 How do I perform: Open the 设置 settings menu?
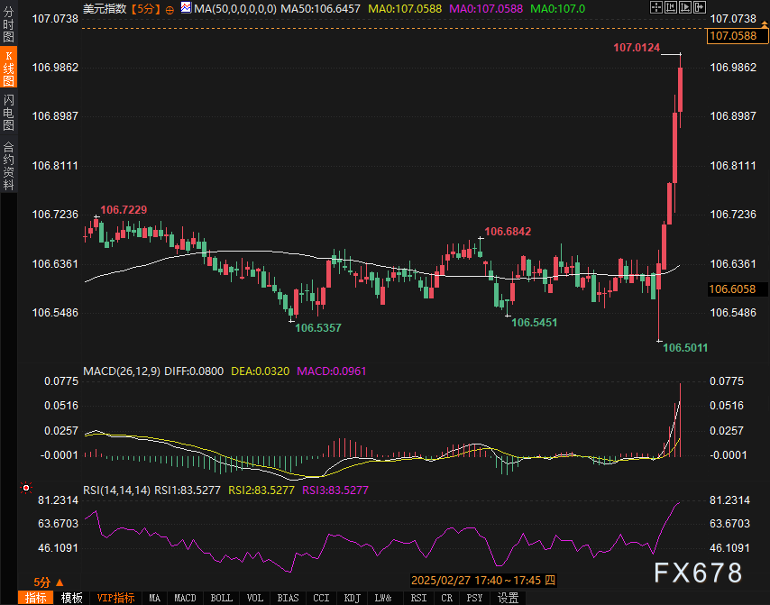(x=507, y=598)
